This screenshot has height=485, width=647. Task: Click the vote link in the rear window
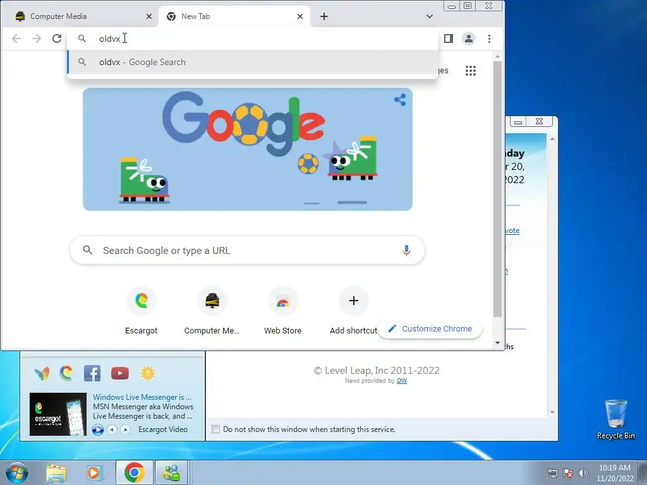[512, 231]
